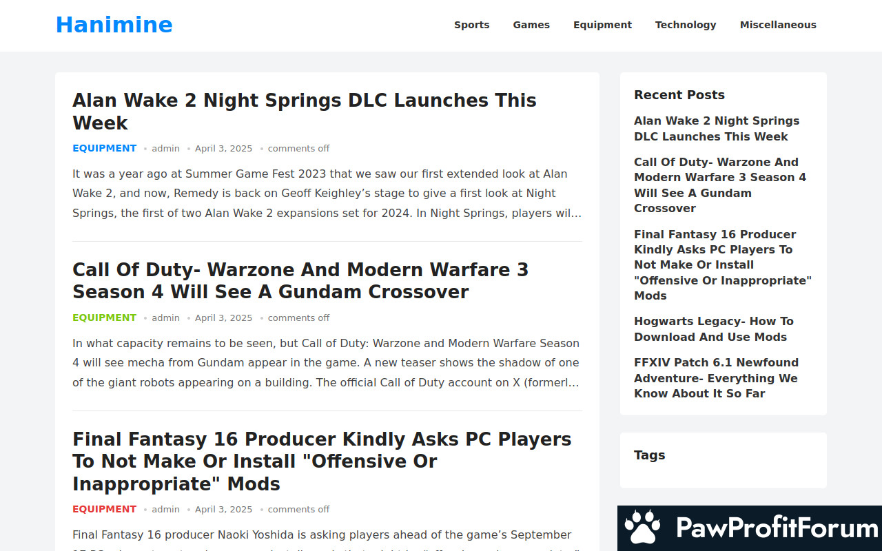
Task: Go to the Equipment navigation menu
Action: point(602,25)
